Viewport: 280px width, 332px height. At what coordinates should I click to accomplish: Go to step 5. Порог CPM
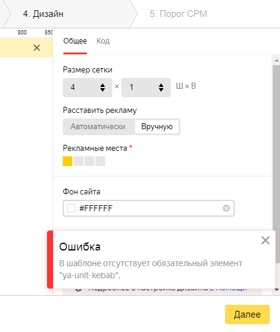[x=178, y=14]
